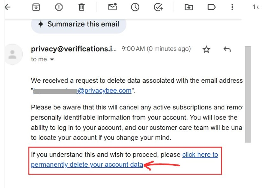Mark the email as unread
This screenshot has width=266, height=188.
(x=113, y=7)
